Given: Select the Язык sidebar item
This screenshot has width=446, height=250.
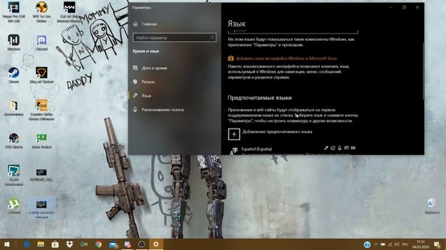Looking at the screenshot, I should point(142,96).
